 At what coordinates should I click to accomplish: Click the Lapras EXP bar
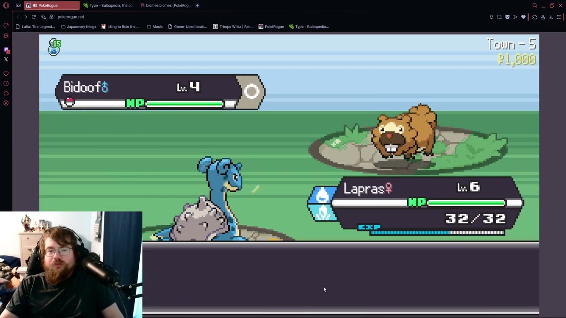click(437, 232)
